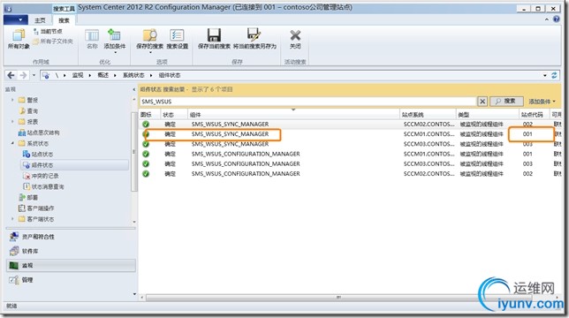
Task: Click 将当前搜索另存为 (Save Search As) icon
Action: pyautogui.click(x=254, y=35)
